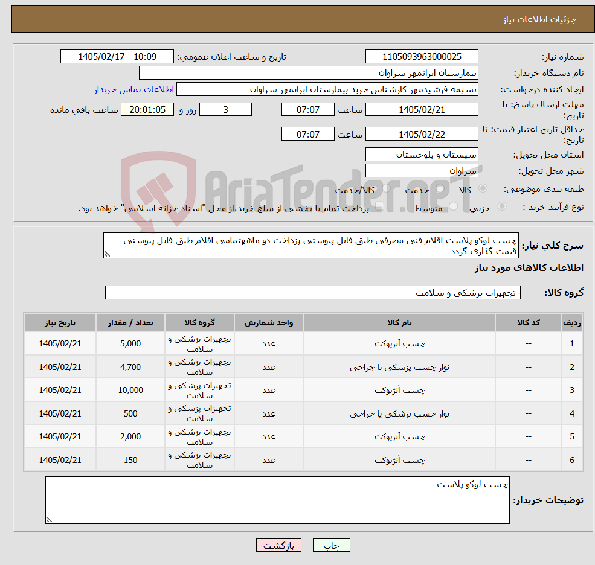The height and width of the screenshot is (565, 595).
Task: Click the delivery province سیستان و بلوچستان field
Action: (x=422, y=155)
